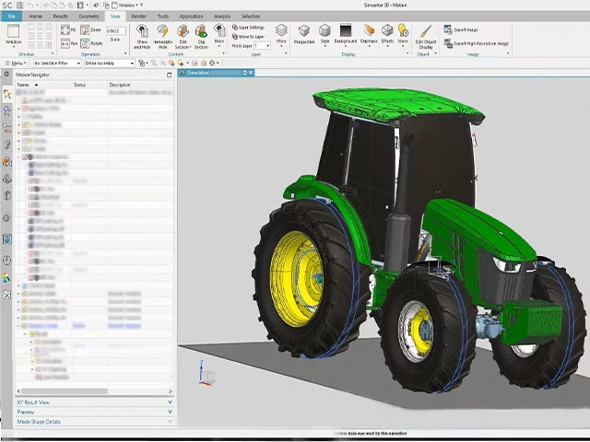Click the Fit view icon
590x442 pixels.
click(65, 29)
